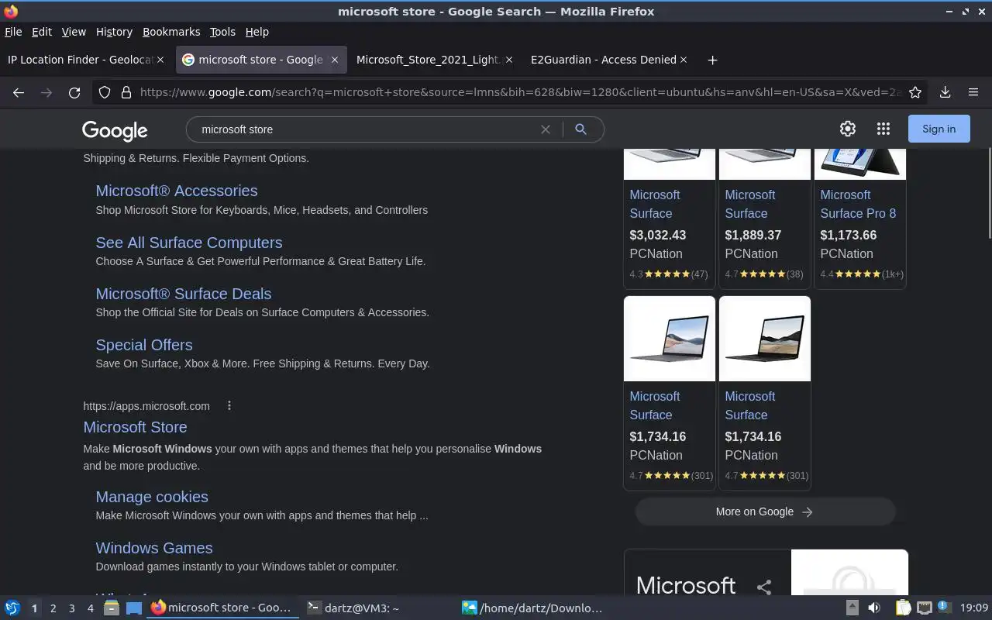This screenshot has width=992, height=620.
Task: Click the silver Surface laptop $1,734.16 thumbnail
Action: click(670, 339)
